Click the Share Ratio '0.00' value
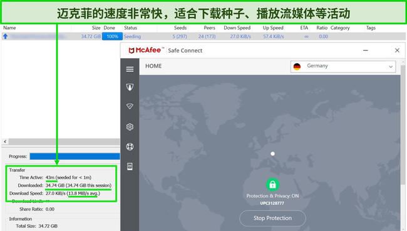This screenshot has width=407, height=231. tap(50, 209)
